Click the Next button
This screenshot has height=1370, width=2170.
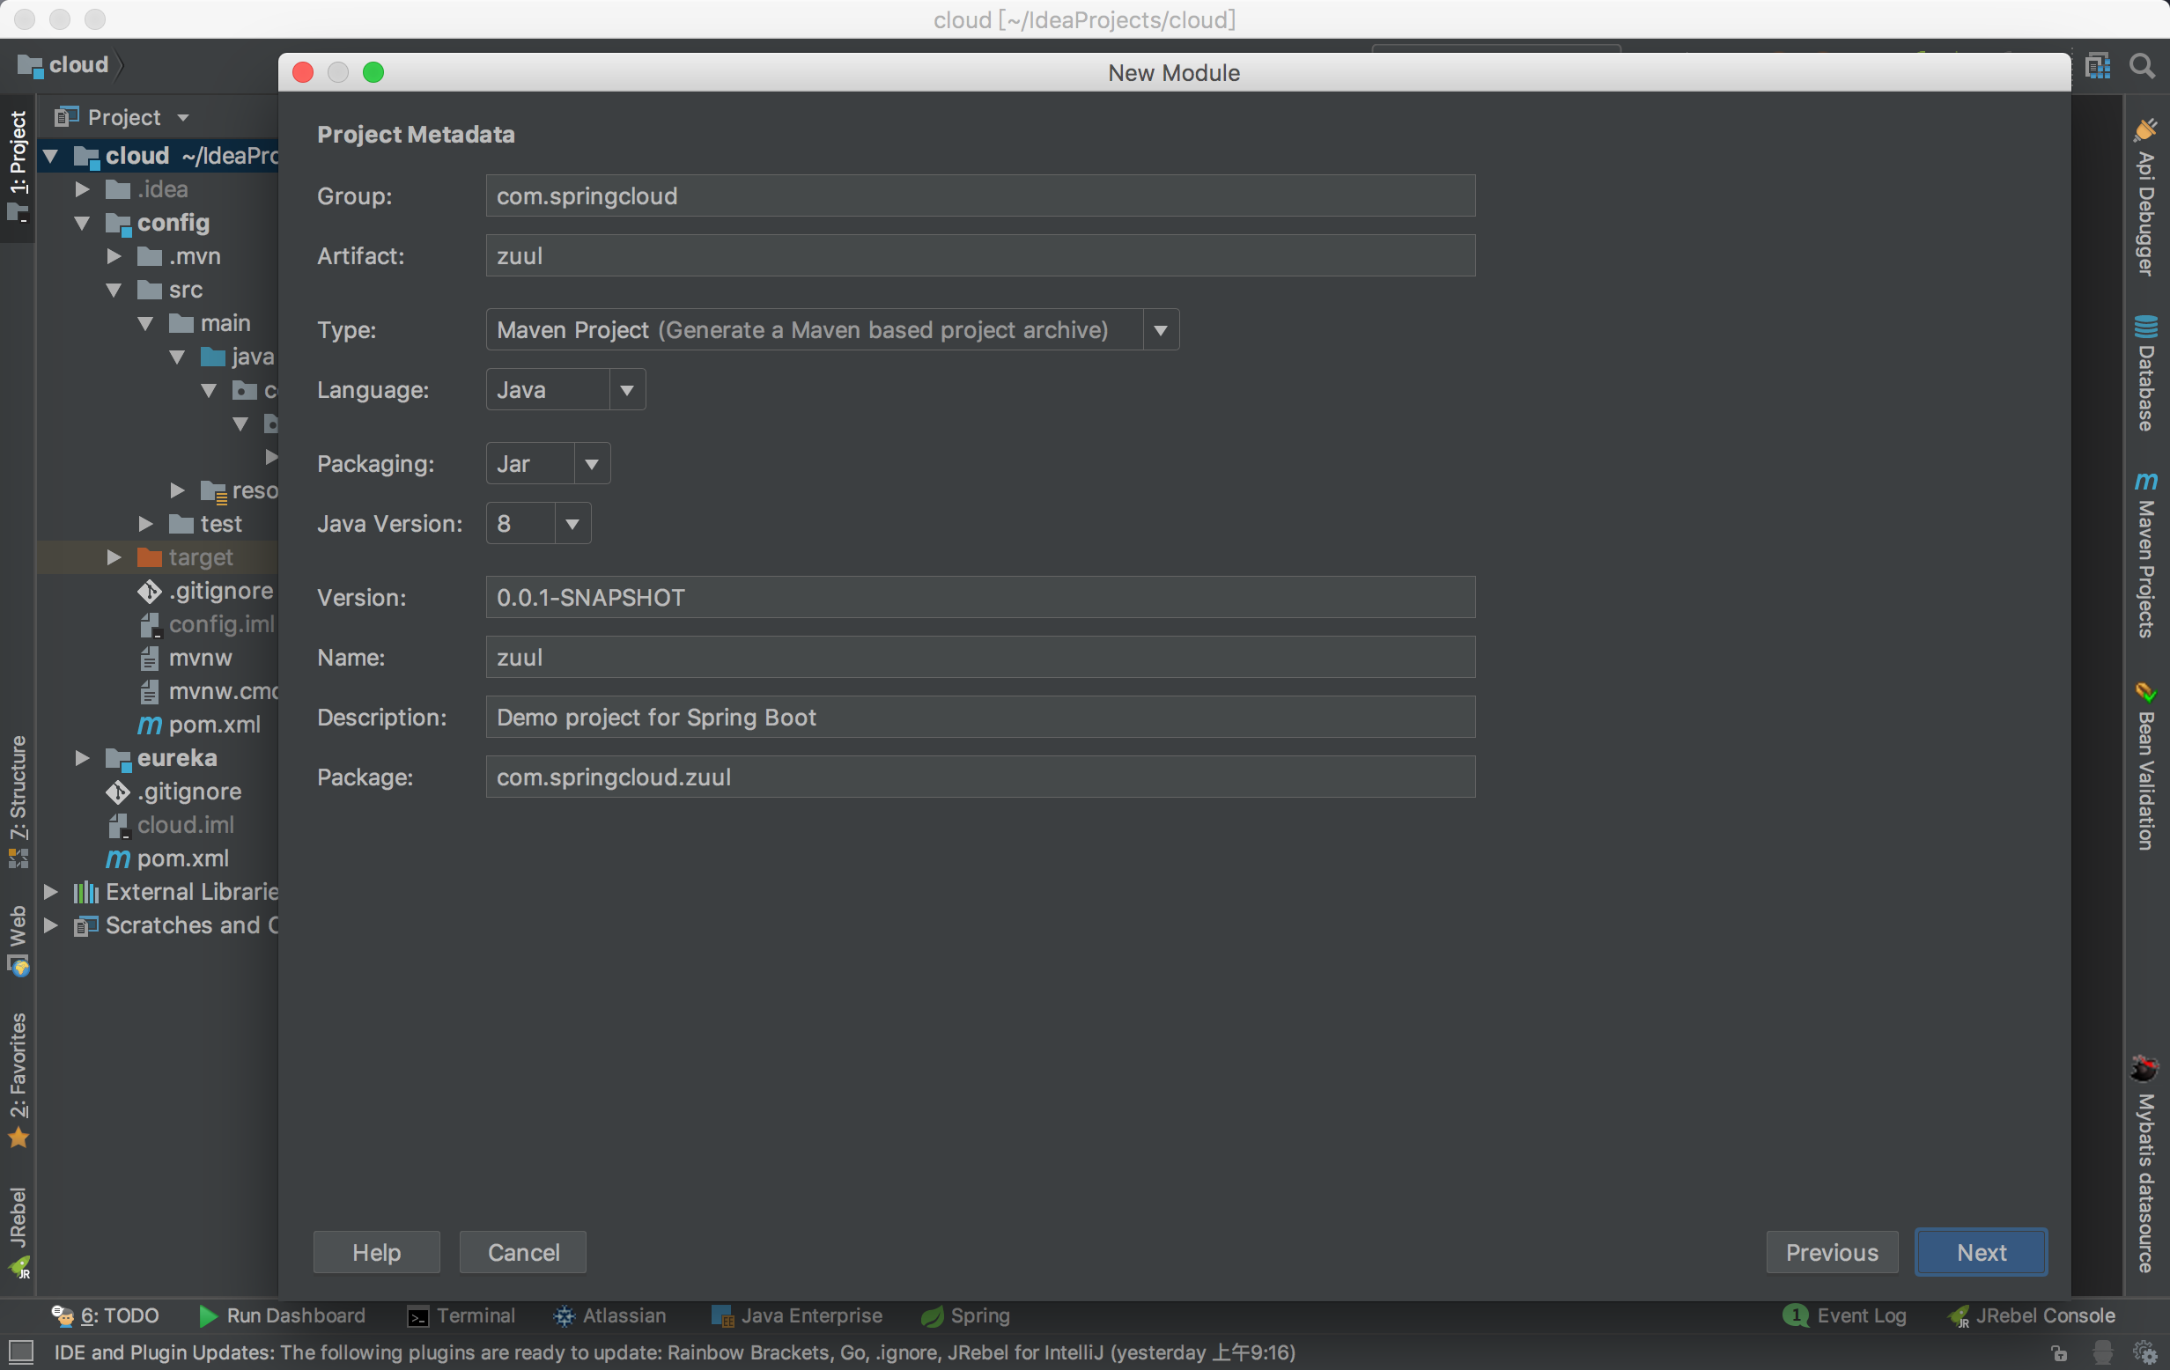click(x=1980, y=1252)
